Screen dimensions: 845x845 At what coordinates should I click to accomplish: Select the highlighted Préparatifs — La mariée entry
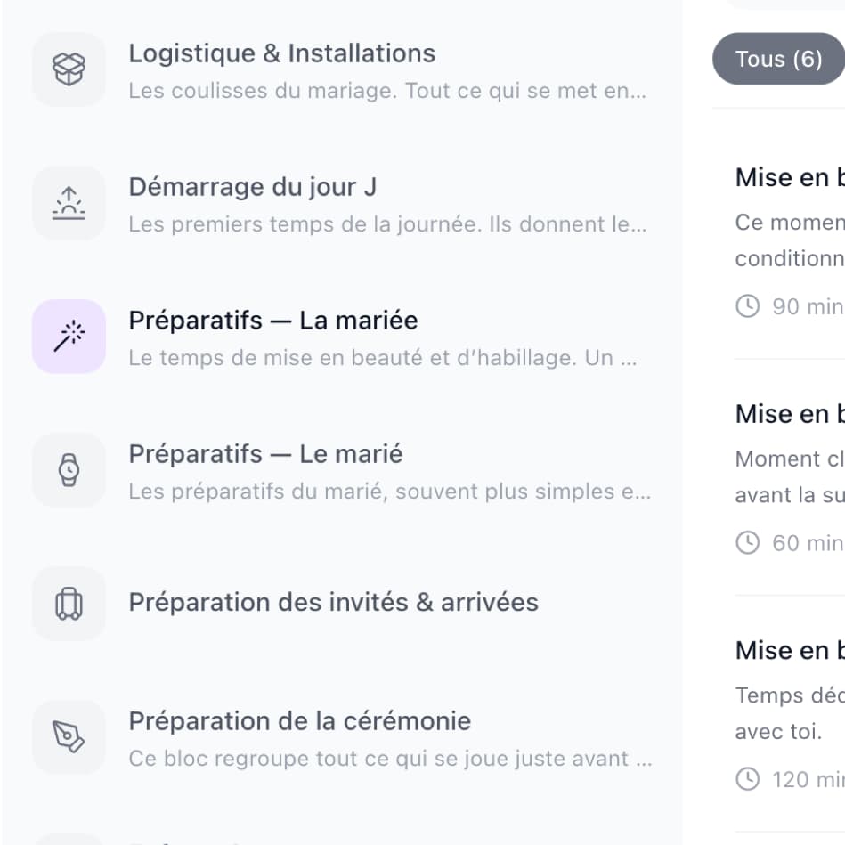coord(273,321)
